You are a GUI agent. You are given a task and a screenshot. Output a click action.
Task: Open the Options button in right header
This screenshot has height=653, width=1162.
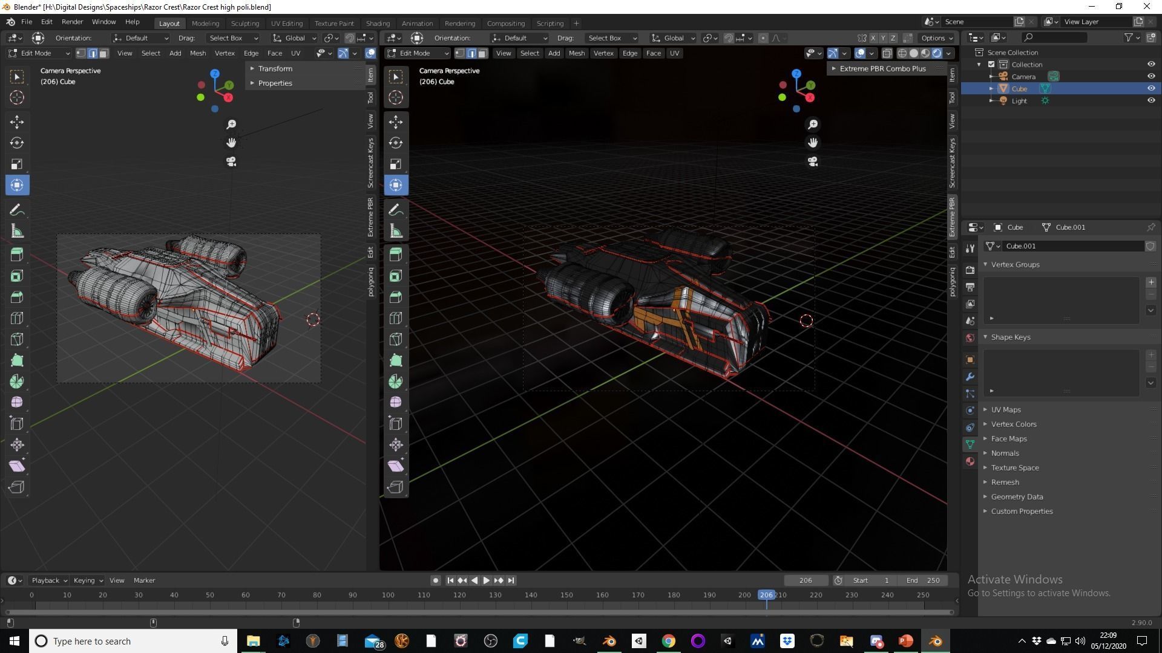tap(937, 38)
